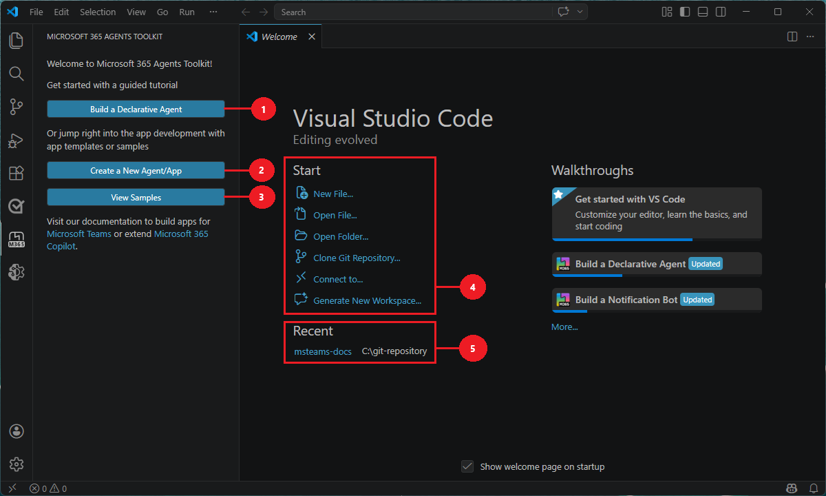Click Clone Git Repository... link

[x=357, y=258]
